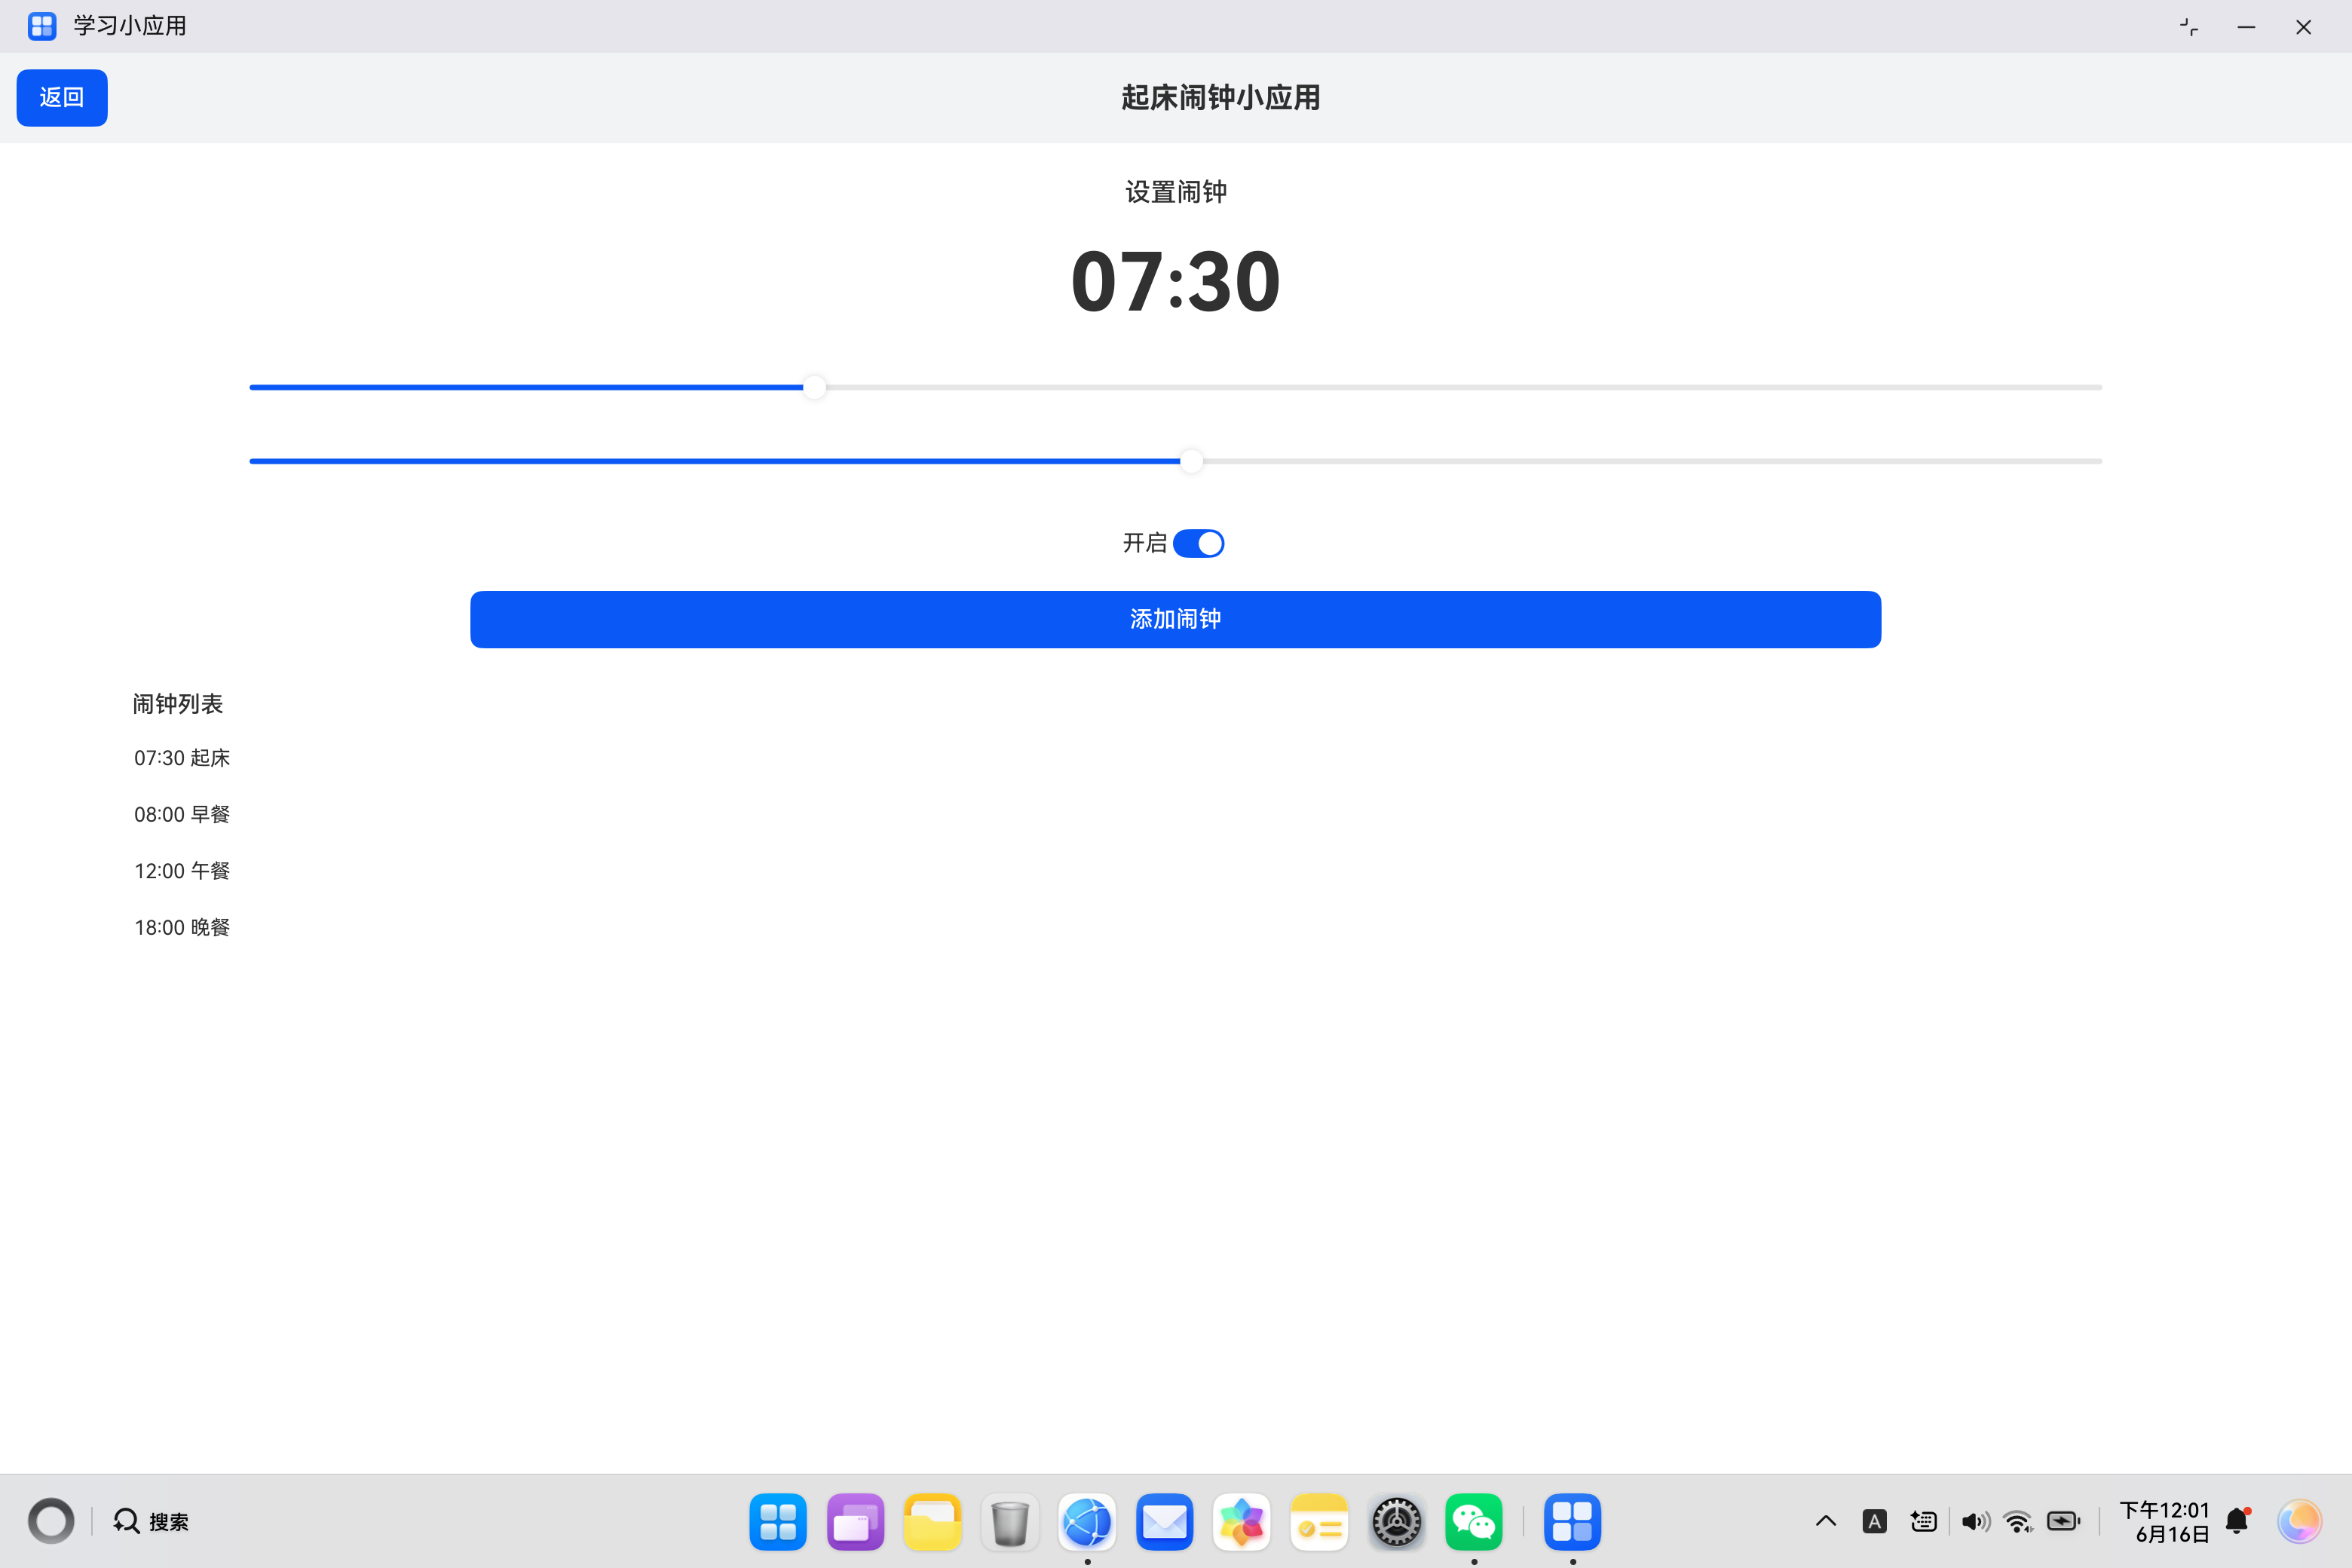The width and height of the screenshot is (2352, 1568).
Task: Select the 08:00 早餐 alarm entry
Action: tap(182, 814)
